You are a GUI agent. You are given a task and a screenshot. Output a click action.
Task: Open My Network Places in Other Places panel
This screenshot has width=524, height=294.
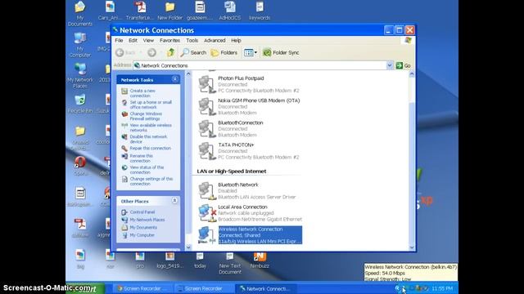click(x=147, y=220)
